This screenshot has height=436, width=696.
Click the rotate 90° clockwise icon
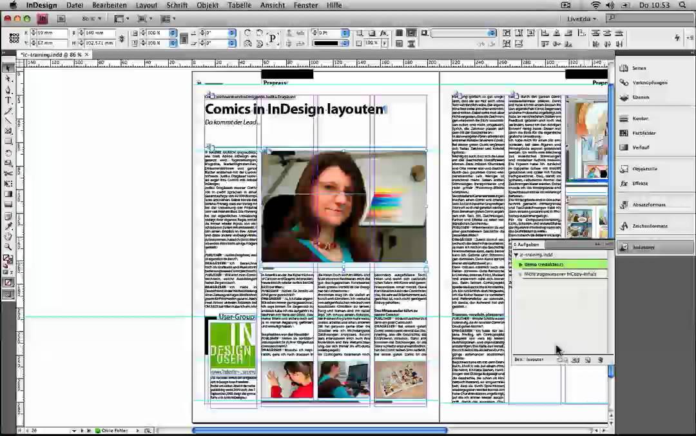point(247,33)
